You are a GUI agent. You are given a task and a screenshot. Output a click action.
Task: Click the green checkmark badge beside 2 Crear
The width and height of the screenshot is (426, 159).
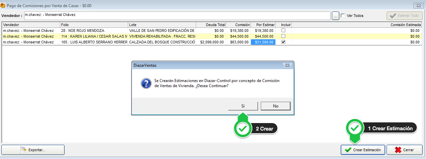[x=242, y=129]
